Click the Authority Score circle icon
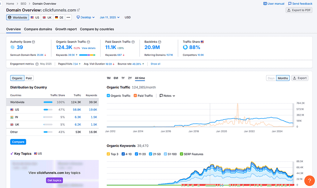The image size is (317, 188). [x=12, y=47]
